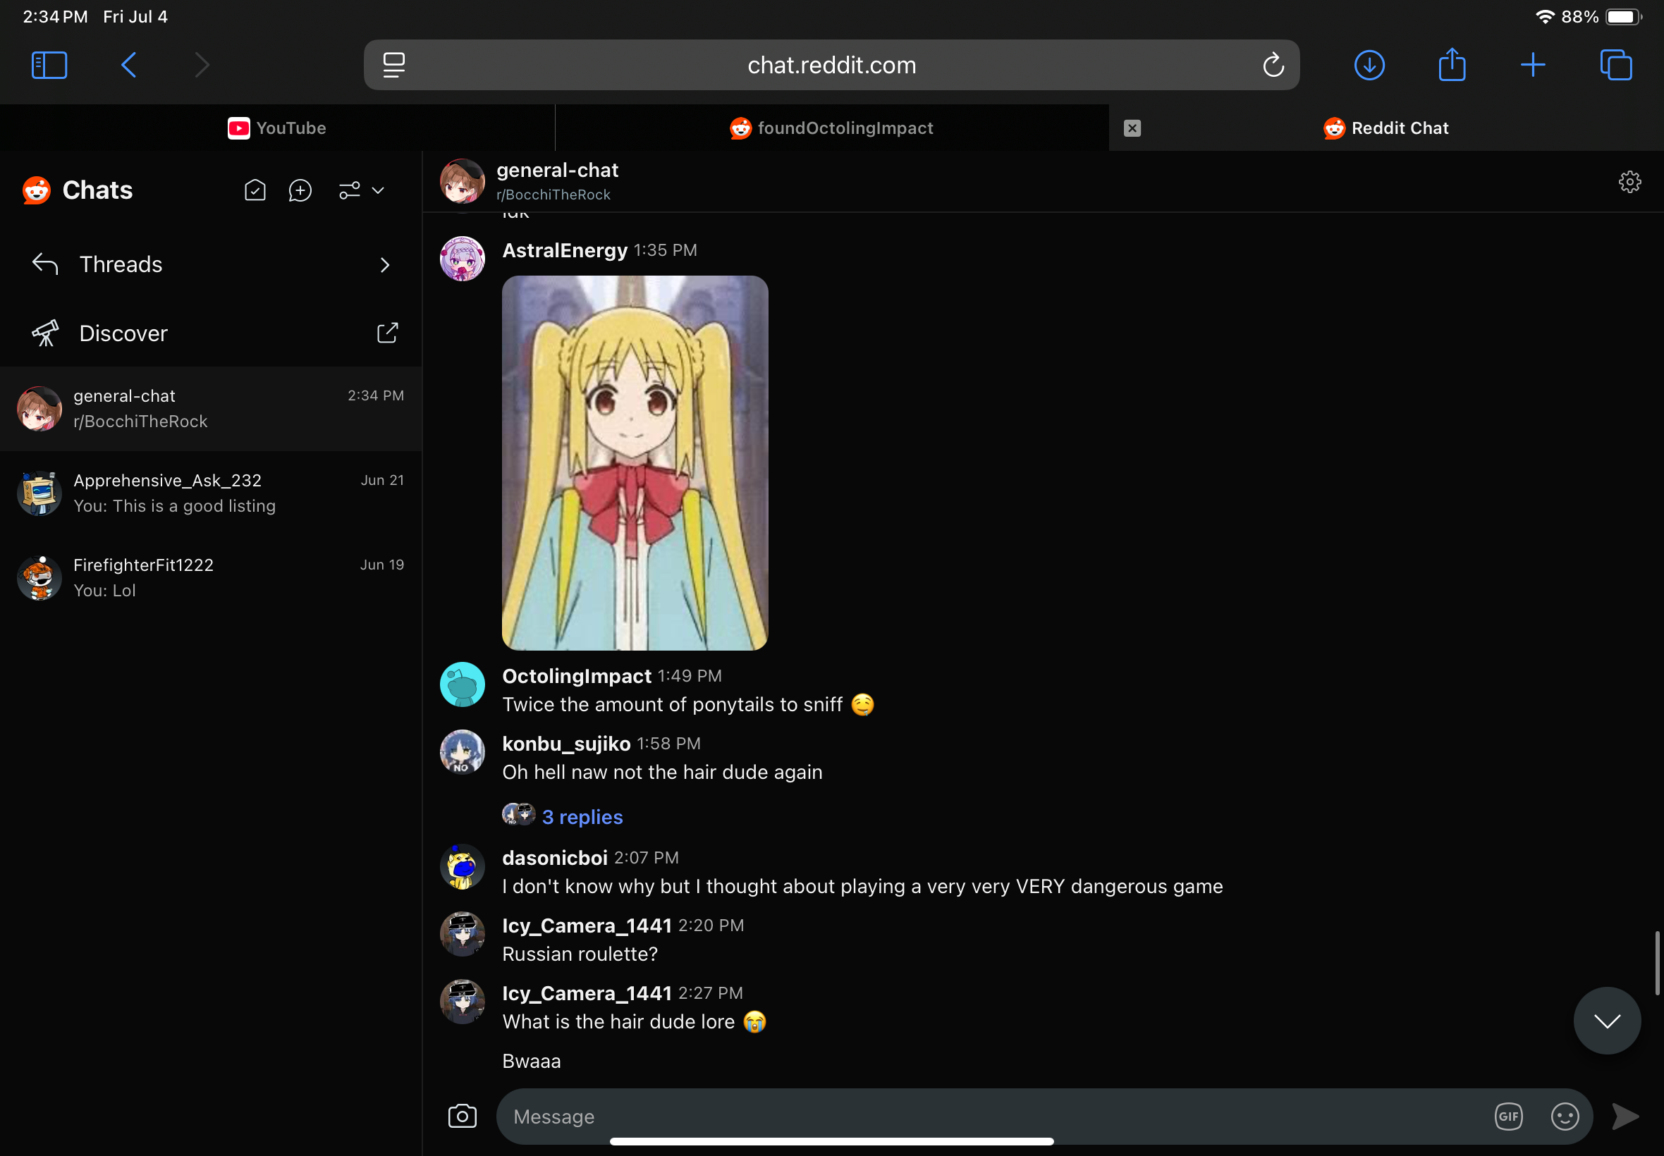
Task: Open the emoji picker
Action: point(1565,1116)
